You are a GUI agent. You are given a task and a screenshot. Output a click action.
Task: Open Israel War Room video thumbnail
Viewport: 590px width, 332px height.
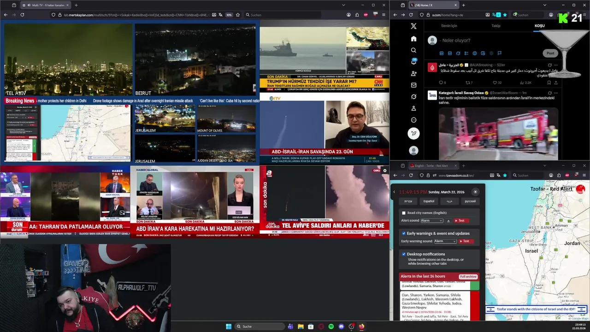(x=498, y=134)
